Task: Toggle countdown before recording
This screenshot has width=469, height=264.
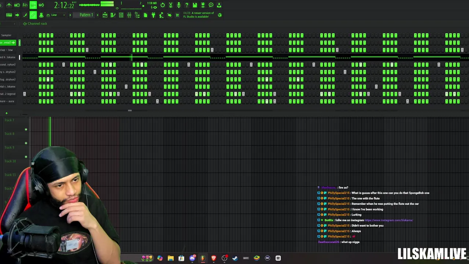Action: 25,5
